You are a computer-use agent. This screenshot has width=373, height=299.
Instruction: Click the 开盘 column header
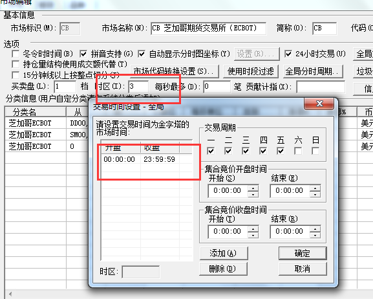click(121, 148)
